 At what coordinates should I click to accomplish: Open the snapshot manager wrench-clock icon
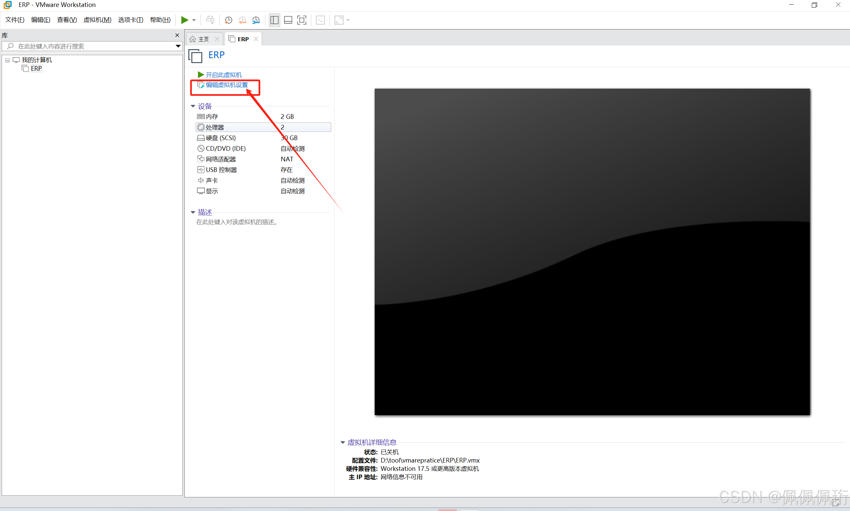(256, 20)
